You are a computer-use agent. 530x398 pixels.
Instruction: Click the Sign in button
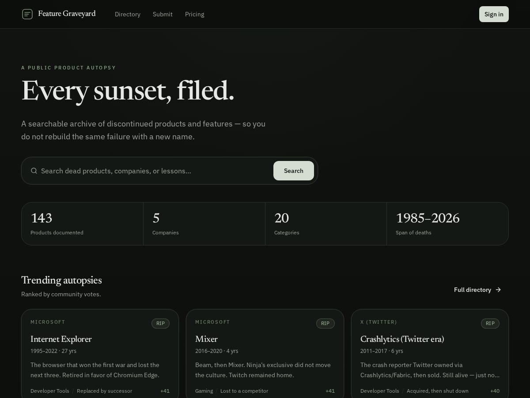(x=494, y=14)
